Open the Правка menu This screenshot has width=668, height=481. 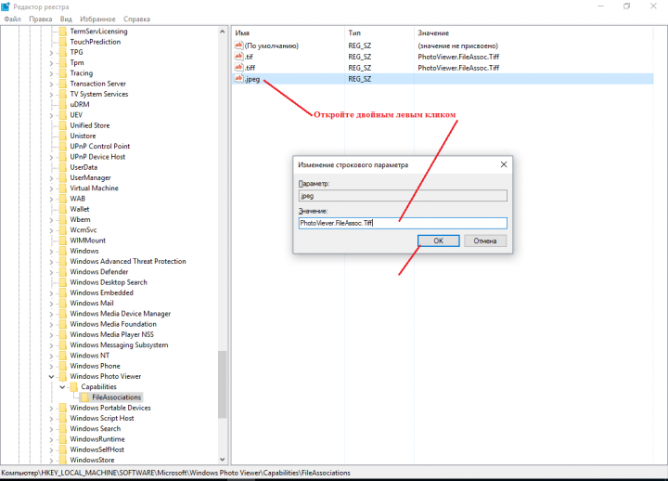point(41,19)
